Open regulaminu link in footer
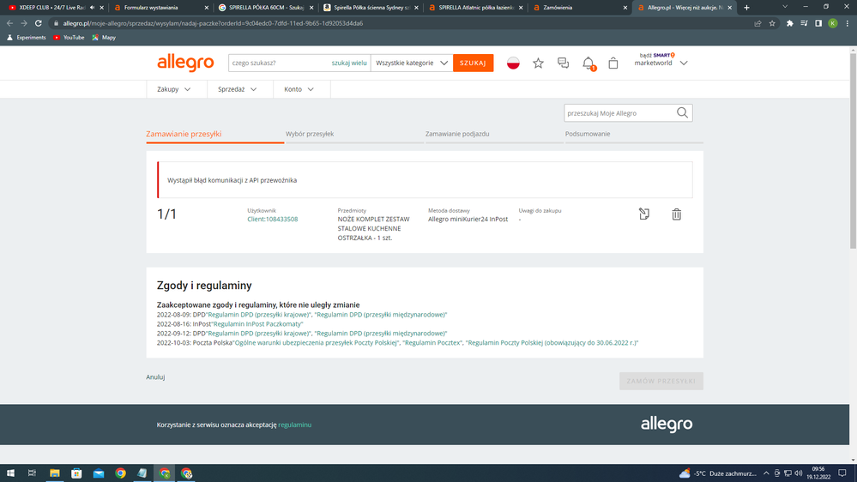Image resolution: width=857 pixels, height=482 pixels. click(294, 425)
